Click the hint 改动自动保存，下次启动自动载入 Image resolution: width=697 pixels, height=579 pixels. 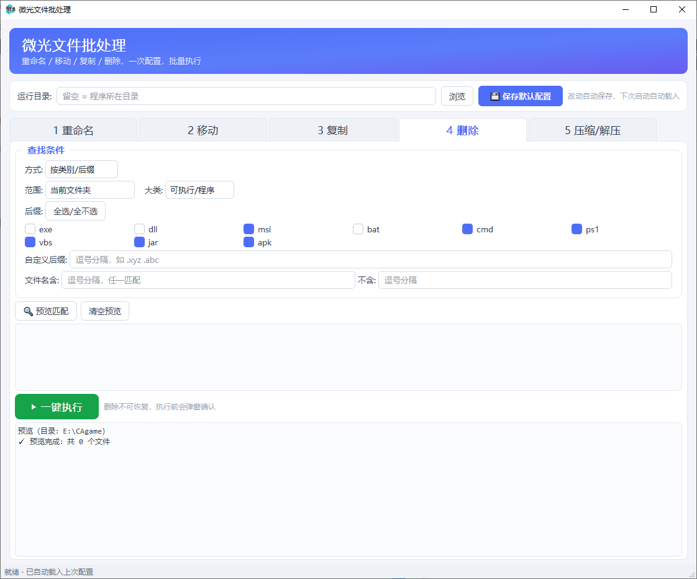coord(624,96)
